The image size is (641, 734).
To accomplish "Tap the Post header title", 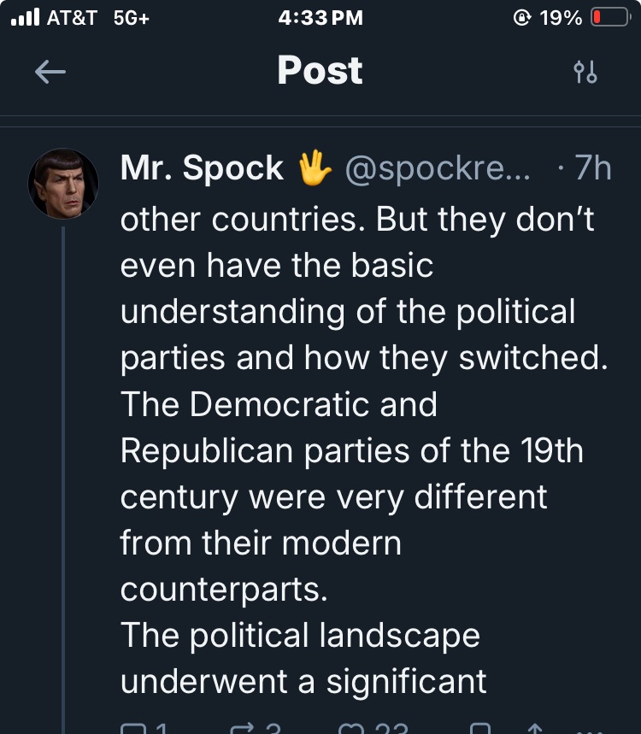I will click(x=320, y=71).
